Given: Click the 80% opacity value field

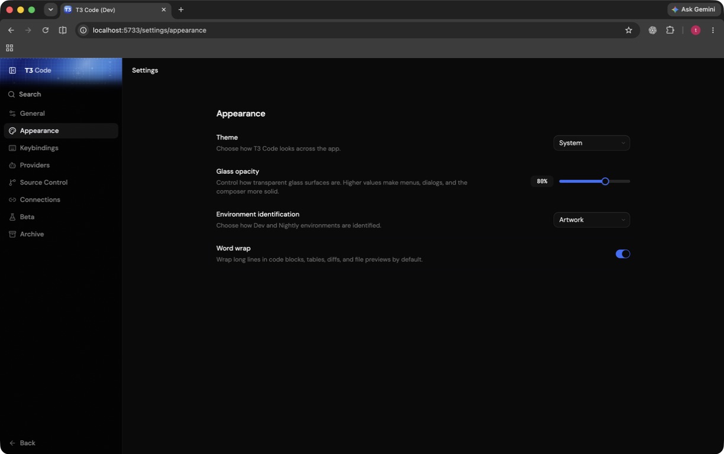Looking at the screenshot, I should click(x=542, y=181).
